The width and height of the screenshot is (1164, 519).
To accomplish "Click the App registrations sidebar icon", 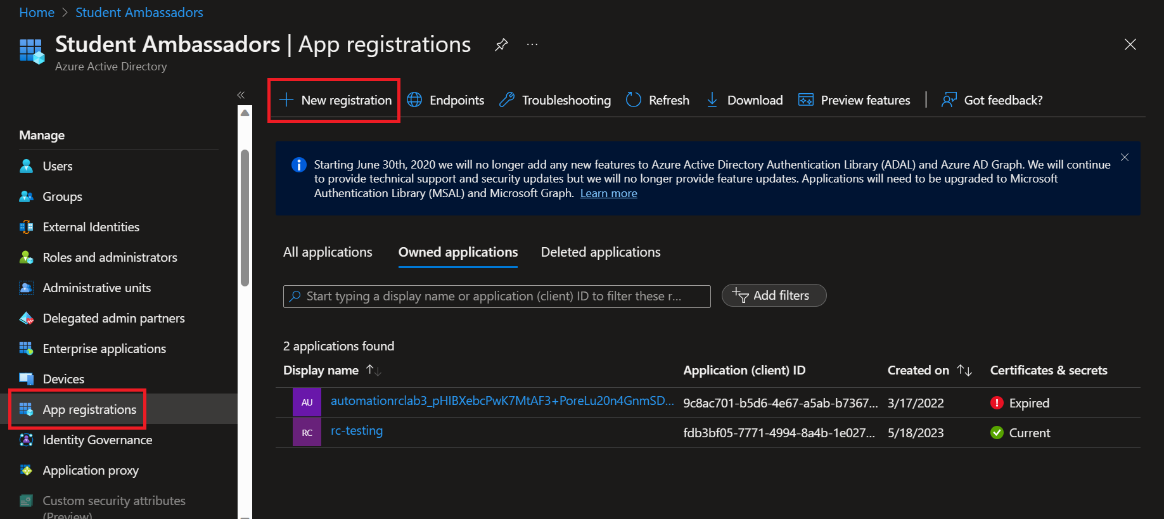I will pos(27,409).
